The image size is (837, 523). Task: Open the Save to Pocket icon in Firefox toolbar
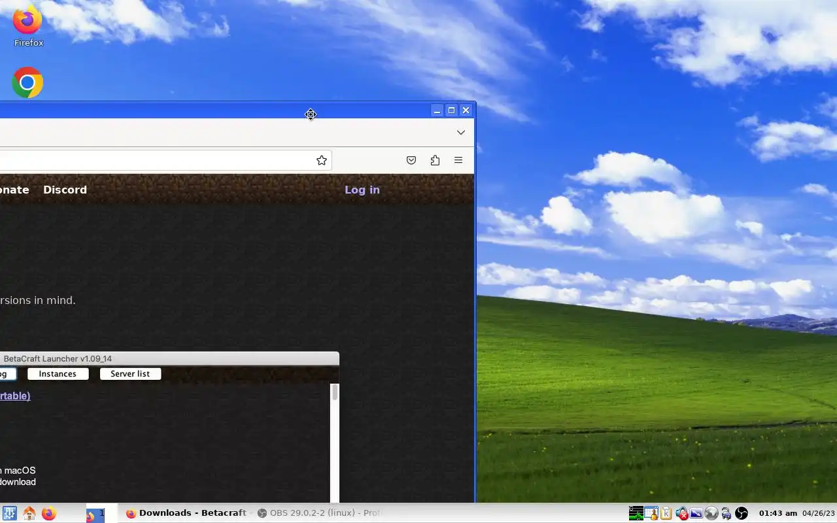point(411,160)
